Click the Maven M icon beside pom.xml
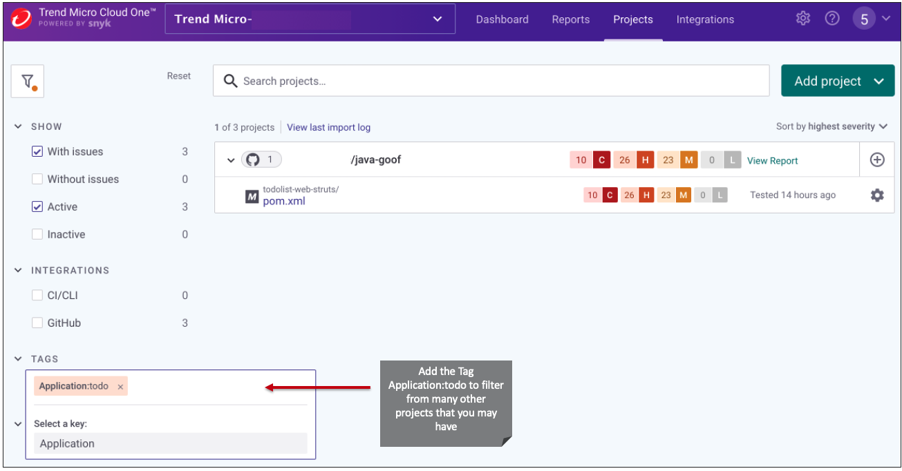This screenshot has width=902, height=471. pyautogui.click(x=252, y=196)
